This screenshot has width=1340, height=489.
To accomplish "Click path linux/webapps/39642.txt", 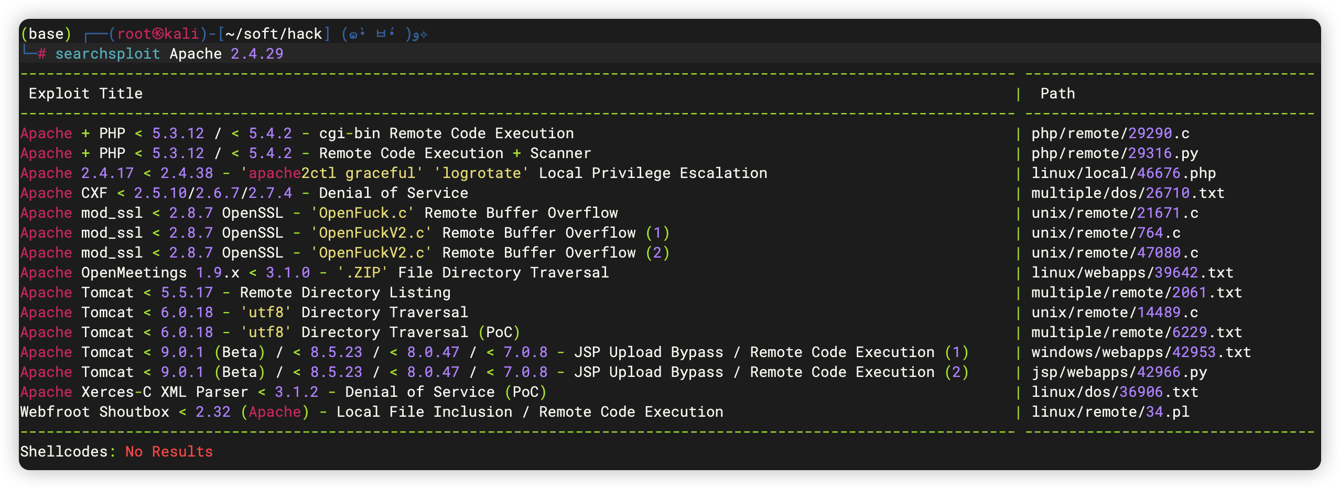I will [x=1132, y=273].
